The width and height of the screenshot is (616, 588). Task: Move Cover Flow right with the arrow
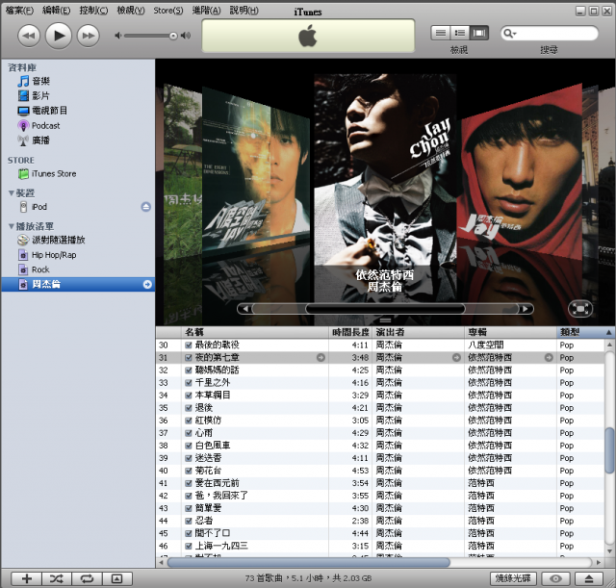click(x=526, y=309)
